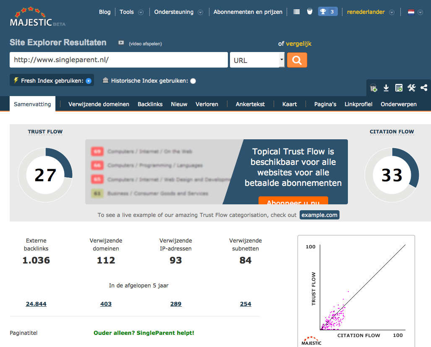Switch to the Kaart tab
The height and width of the screenshot is (347, 431).
290,104
